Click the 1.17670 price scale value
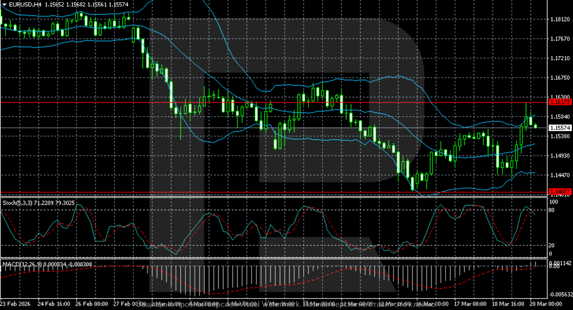573x310 pixels. click(x=559, y=39)
